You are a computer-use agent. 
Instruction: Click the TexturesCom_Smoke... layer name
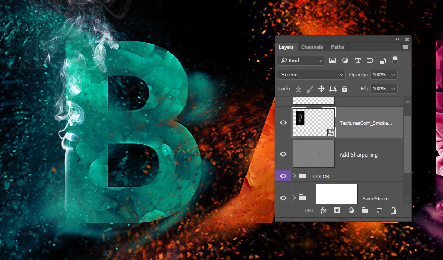(366, 123)
